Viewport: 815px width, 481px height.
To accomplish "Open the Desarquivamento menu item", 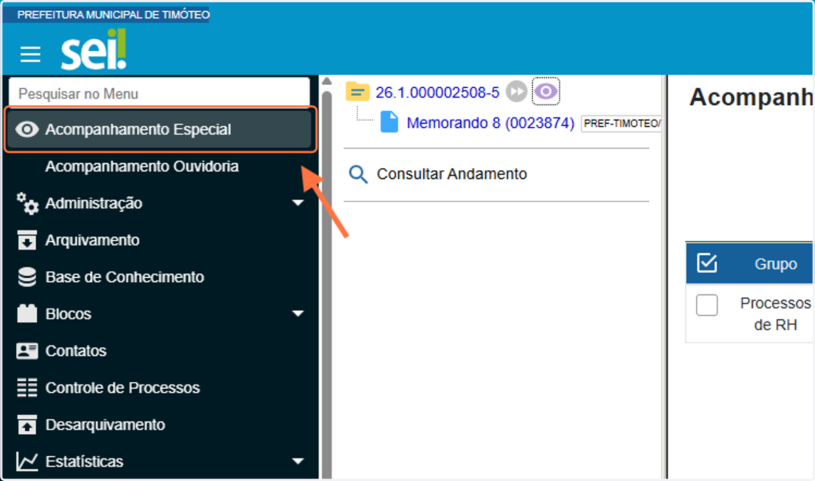I will coord(105,425).
